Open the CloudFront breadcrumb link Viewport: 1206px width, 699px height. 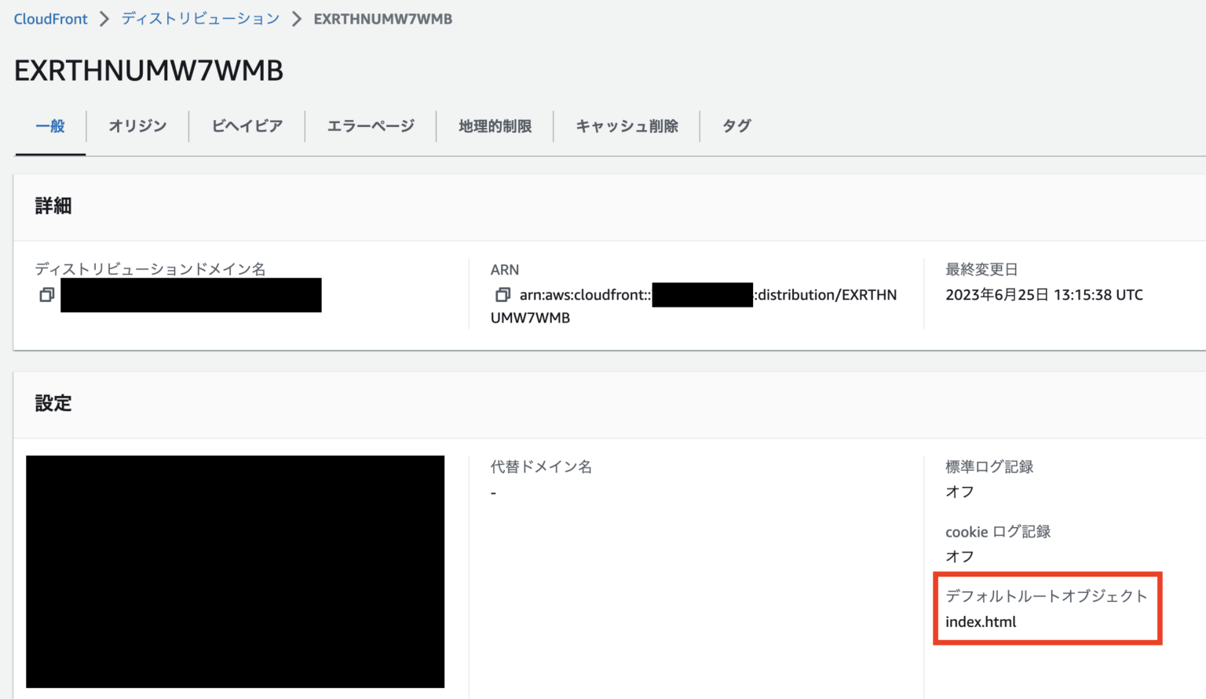(49, 18)
